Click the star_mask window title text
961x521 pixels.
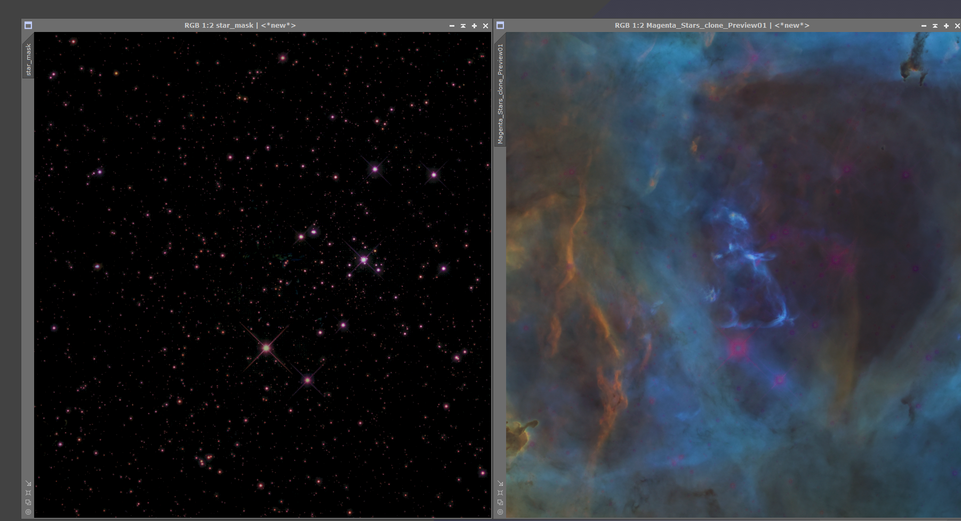tap(240, 25)
